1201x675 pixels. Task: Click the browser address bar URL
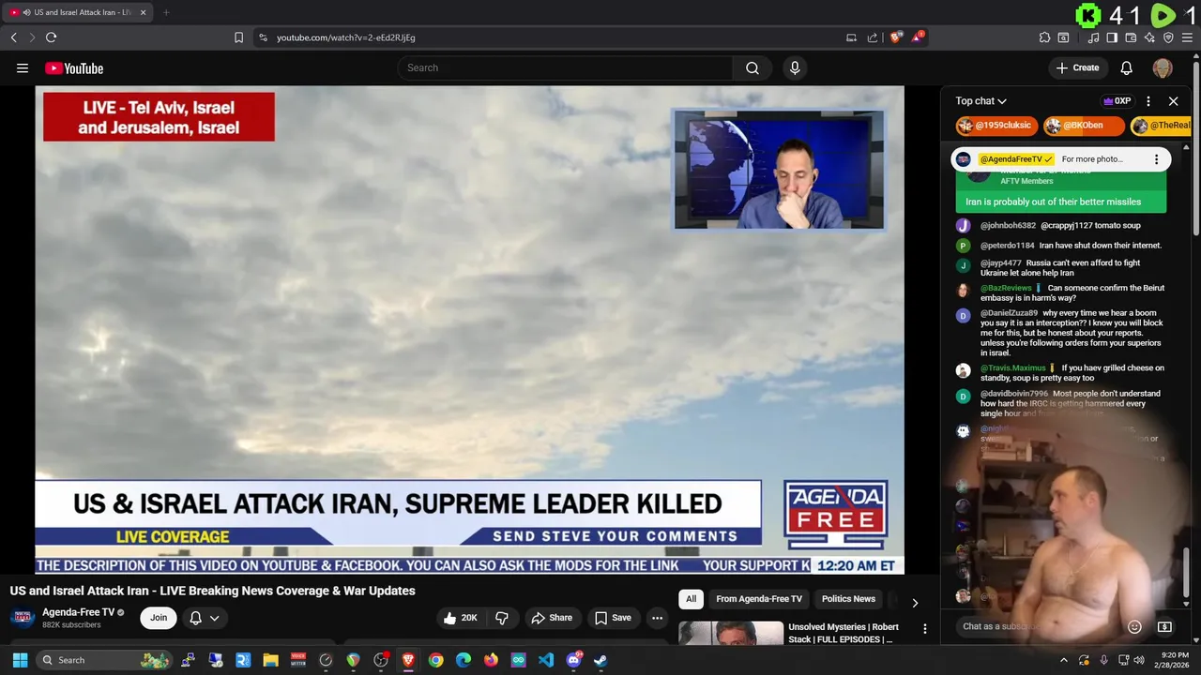click(x=345, y=37)
